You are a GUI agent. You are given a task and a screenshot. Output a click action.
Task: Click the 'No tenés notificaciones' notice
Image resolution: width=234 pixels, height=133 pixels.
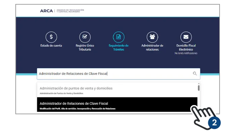[186, 53]
